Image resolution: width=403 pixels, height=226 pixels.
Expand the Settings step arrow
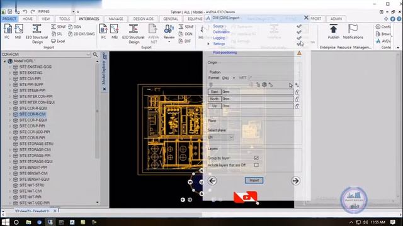coord(208,44)
